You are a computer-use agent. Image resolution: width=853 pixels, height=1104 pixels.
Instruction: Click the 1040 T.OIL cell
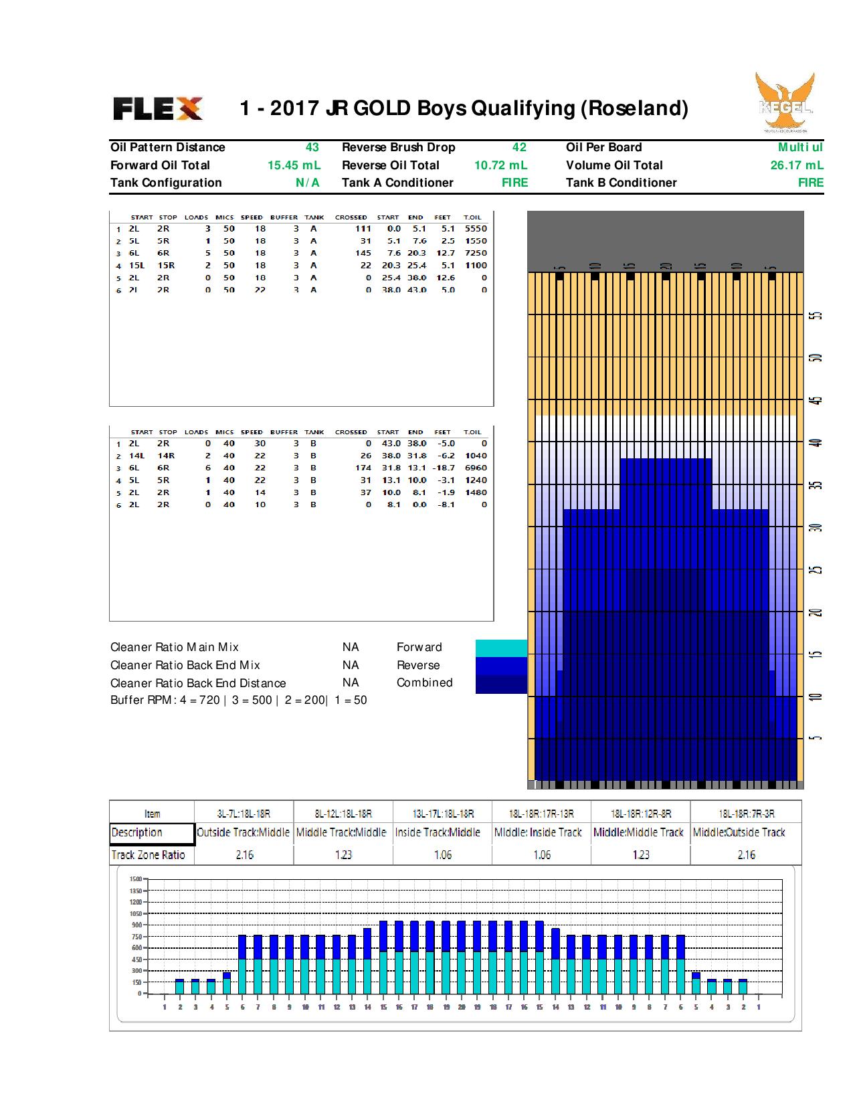click(x=476, y=456)
